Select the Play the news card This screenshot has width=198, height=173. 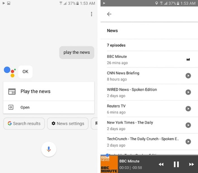pyautogui.click(x=49, y=91)
